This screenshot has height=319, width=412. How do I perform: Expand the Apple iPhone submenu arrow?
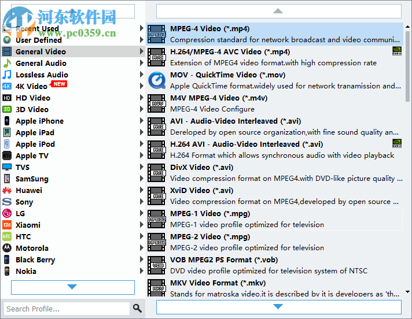click(142, 121)
